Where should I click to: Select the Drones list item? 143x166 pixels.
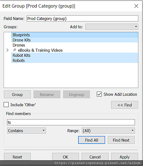[75, 45]
